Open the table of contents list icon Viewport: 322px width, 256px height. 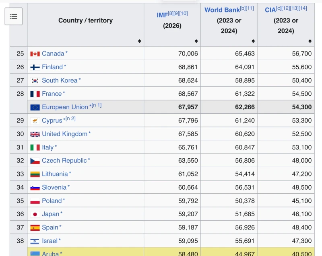click(14, 16)
